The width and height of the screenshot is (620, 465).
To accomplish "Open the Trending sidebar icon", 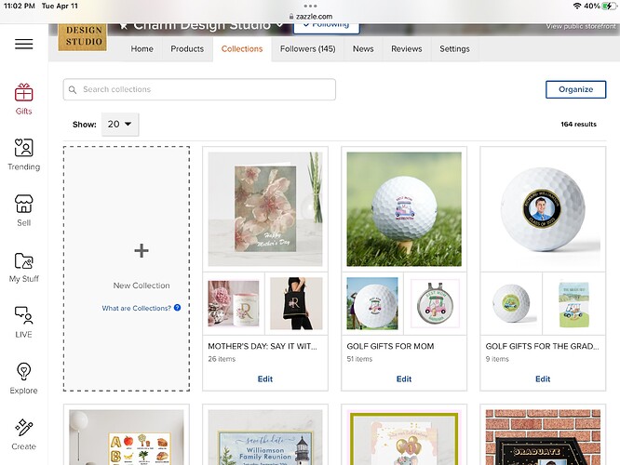I will point(23,154).
